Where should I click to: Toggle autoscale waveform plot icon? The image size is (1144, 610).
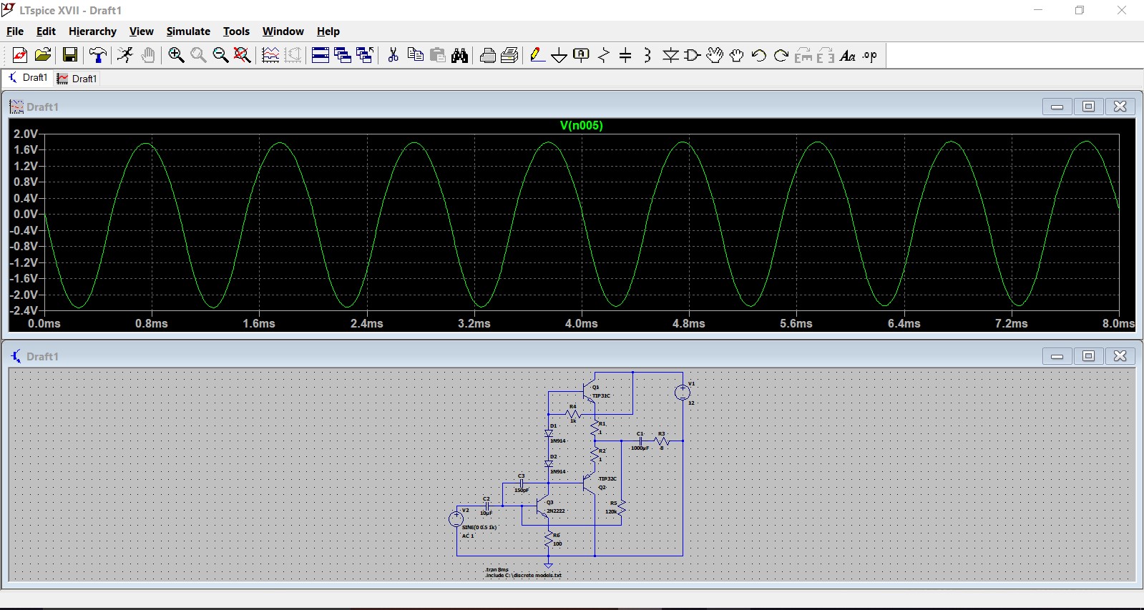pos(270,55)
